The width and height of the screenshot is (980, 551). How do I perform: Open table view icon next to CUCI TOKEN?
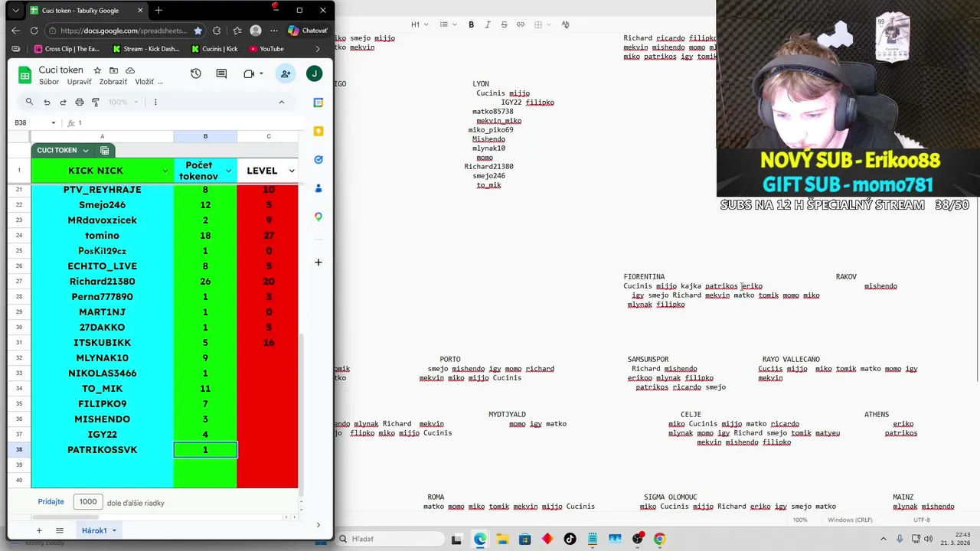tap(105, 151)
